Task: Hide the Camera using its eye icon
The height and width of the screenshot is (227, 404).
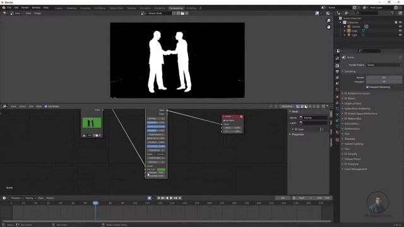Action: pos(400,26)
